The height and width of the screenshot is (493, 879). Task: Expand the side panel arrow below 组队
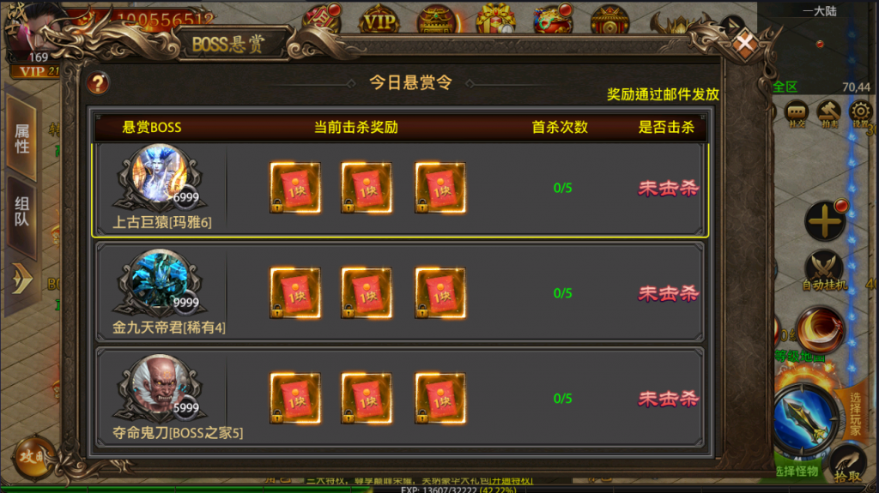pyautogui.click(x=21, y=279)
